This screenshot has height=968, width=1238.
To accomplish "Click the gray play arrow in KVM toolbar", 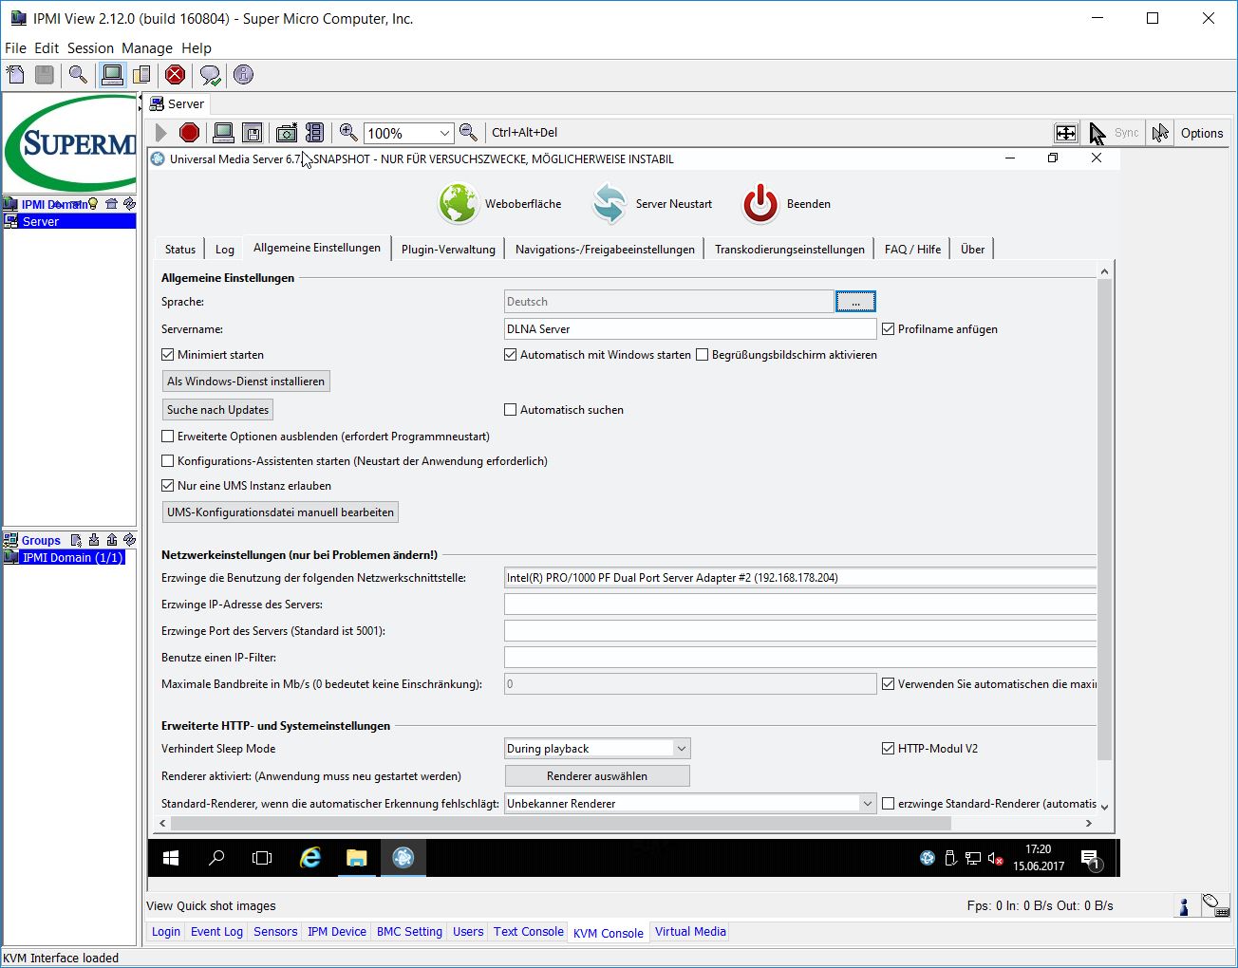I will click(161, 133).
